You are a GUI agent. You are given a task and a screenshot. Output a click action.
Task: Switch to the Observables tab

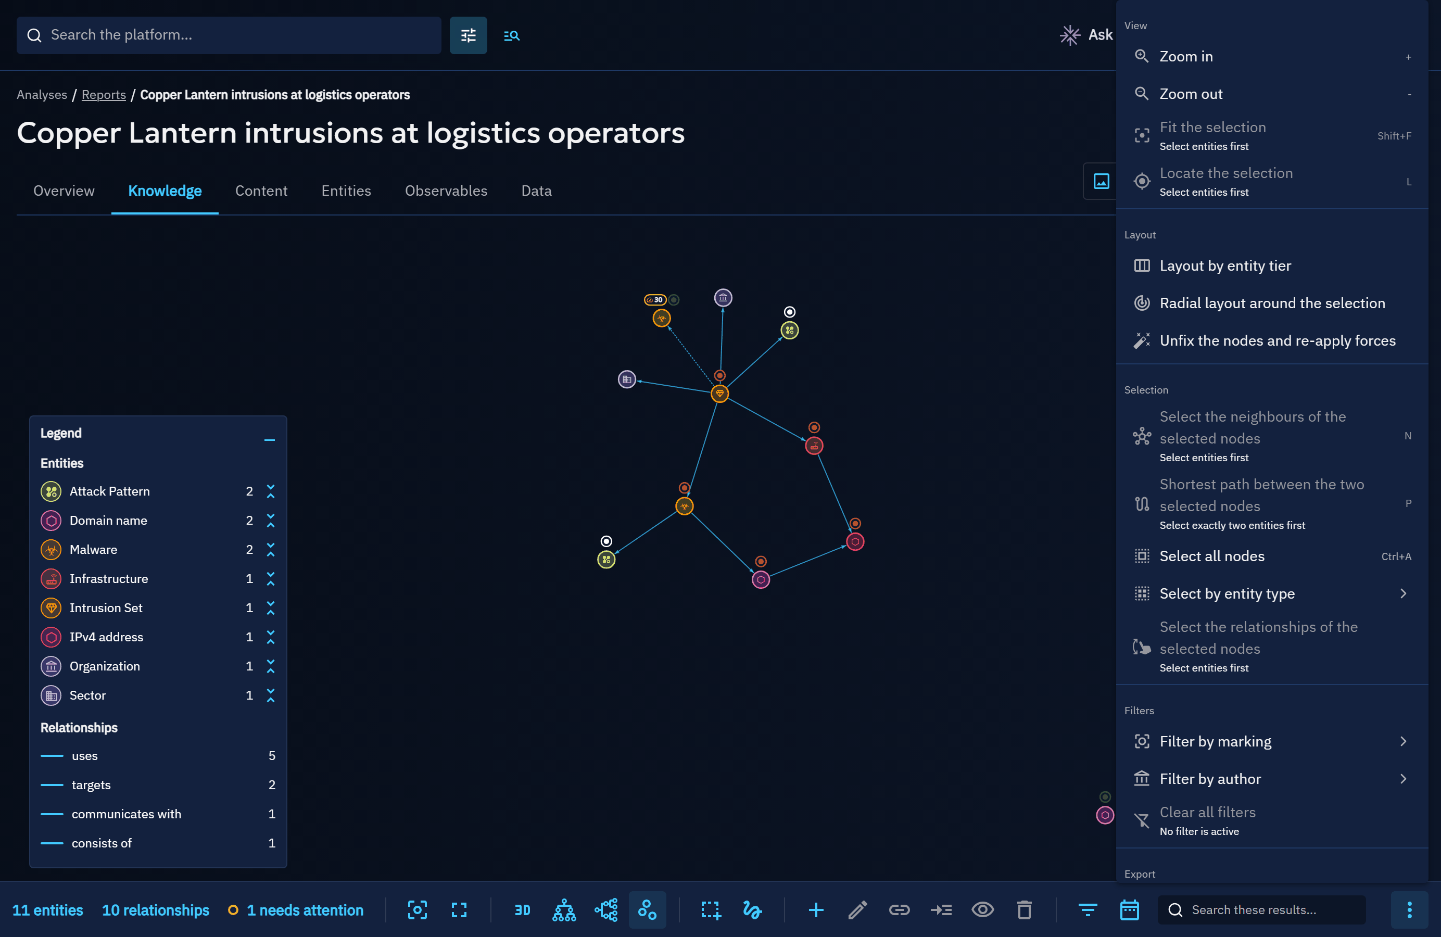pos(446,191)
